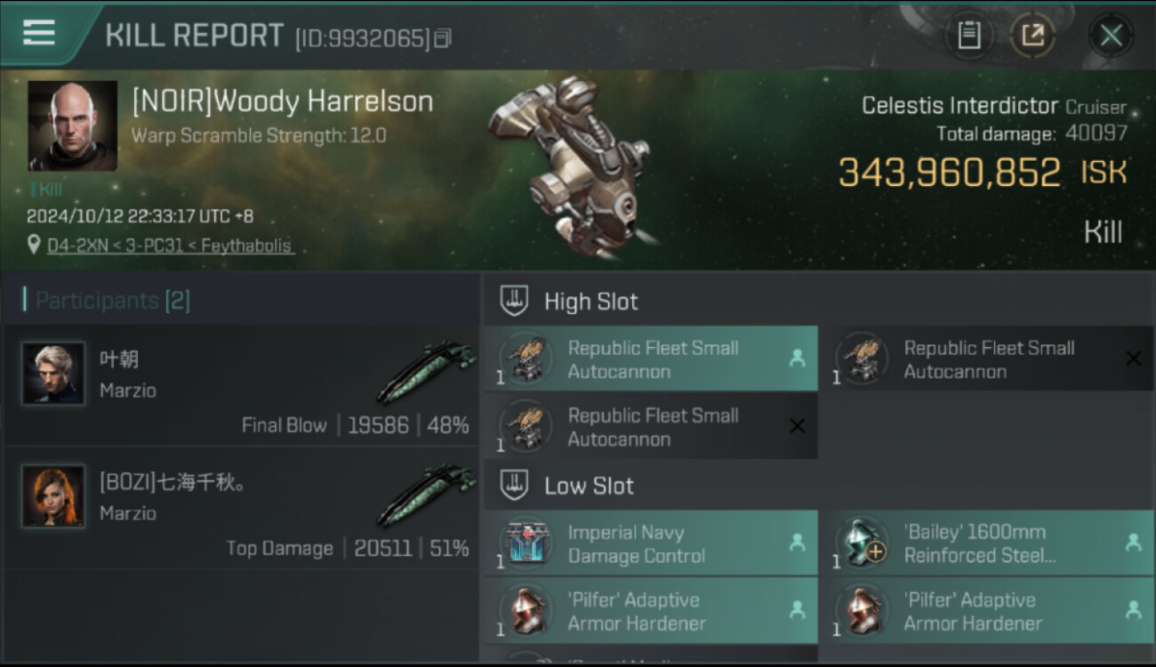
Task: Open 七海千秋 participant portrait
Action: [53, 496]
